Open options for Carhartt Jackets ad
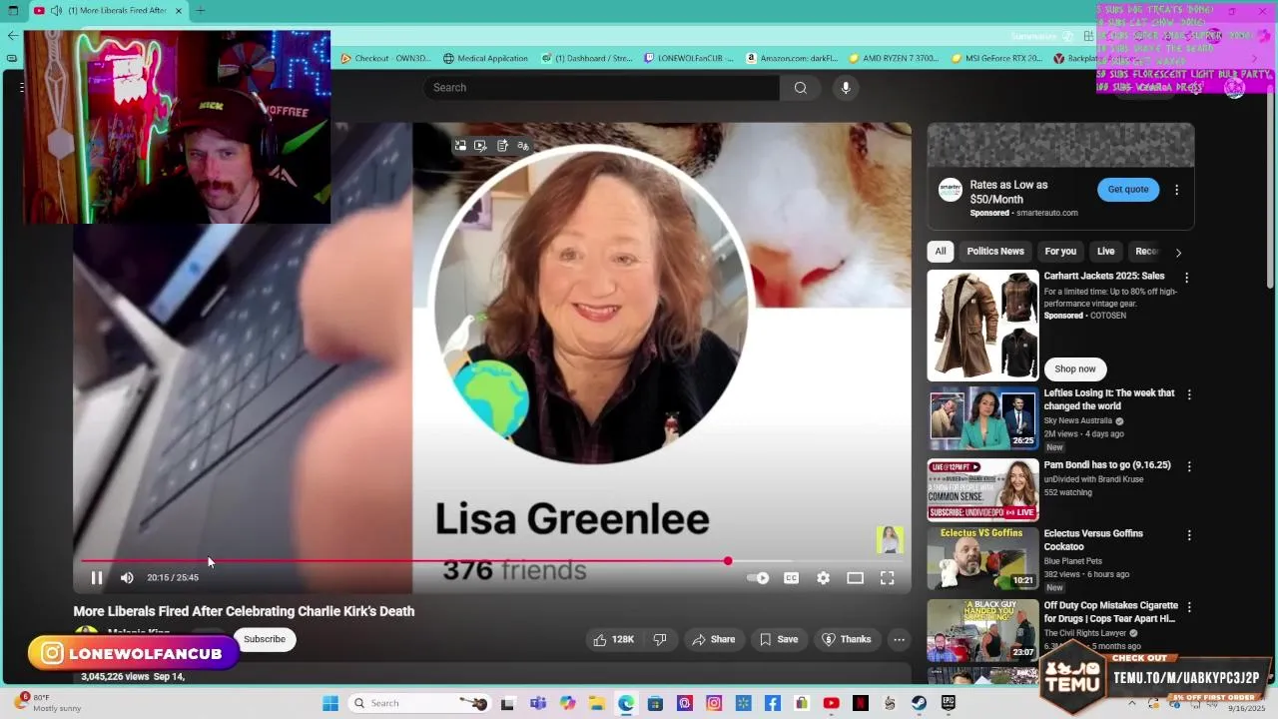Image resolution: width=1278 pixels, height=719 pixels. (x=1186, y=278)
